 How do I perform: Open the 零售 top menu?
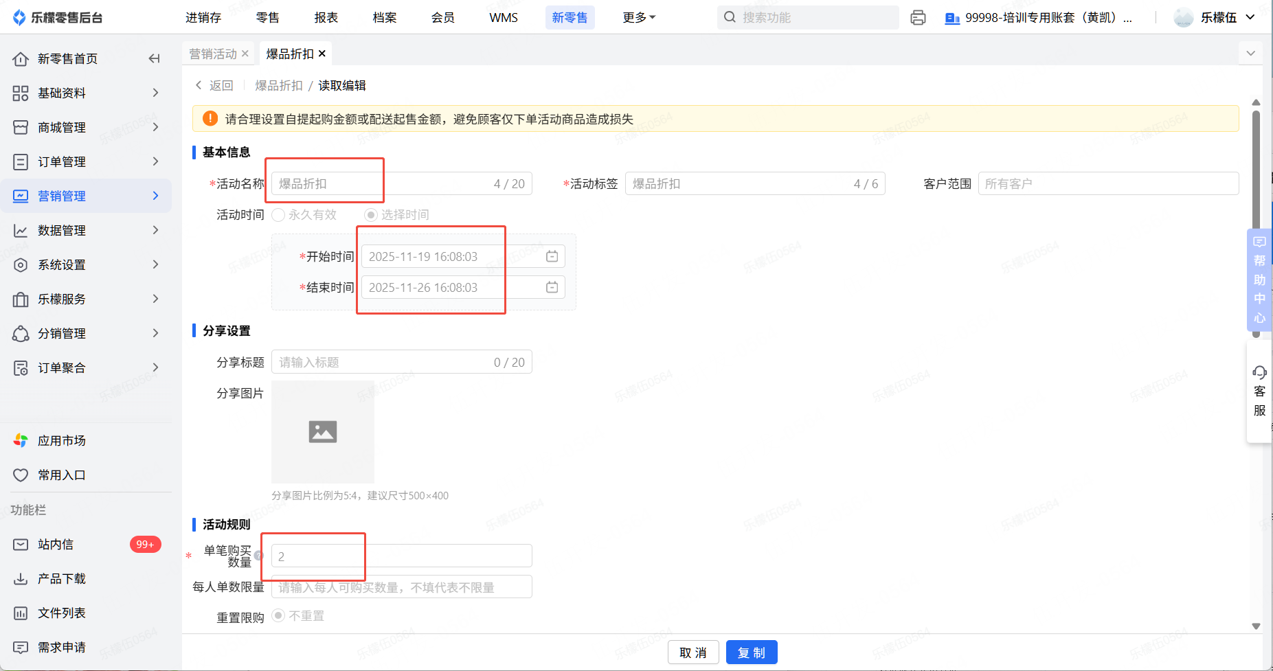[267, 17]
